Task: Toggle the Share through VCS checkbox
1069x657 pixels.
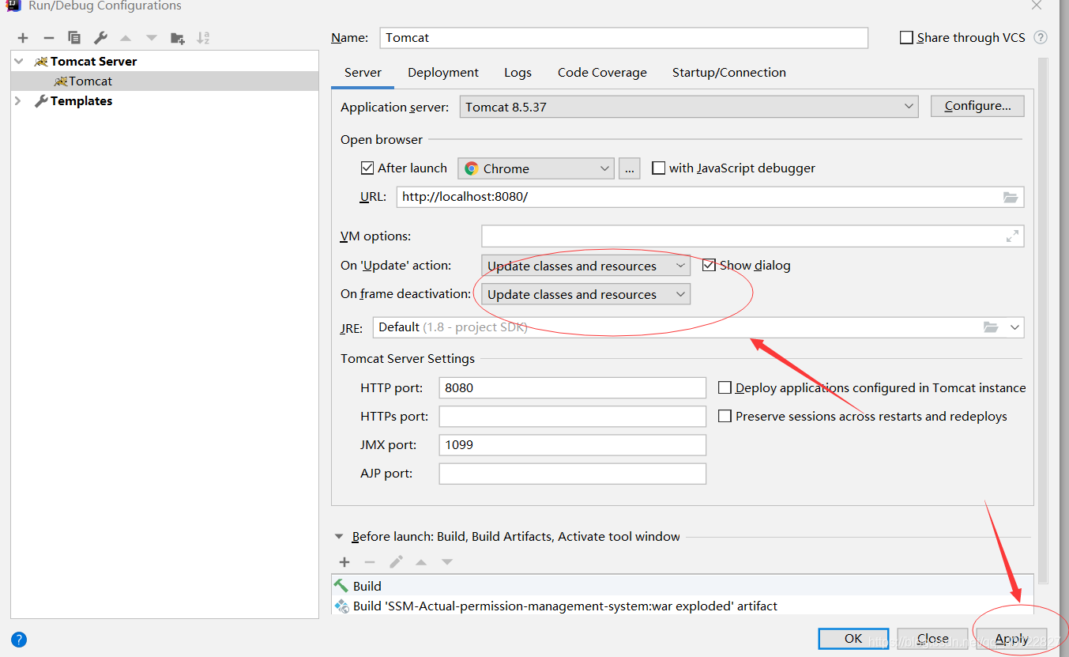Action: click(x=906, y=37)
